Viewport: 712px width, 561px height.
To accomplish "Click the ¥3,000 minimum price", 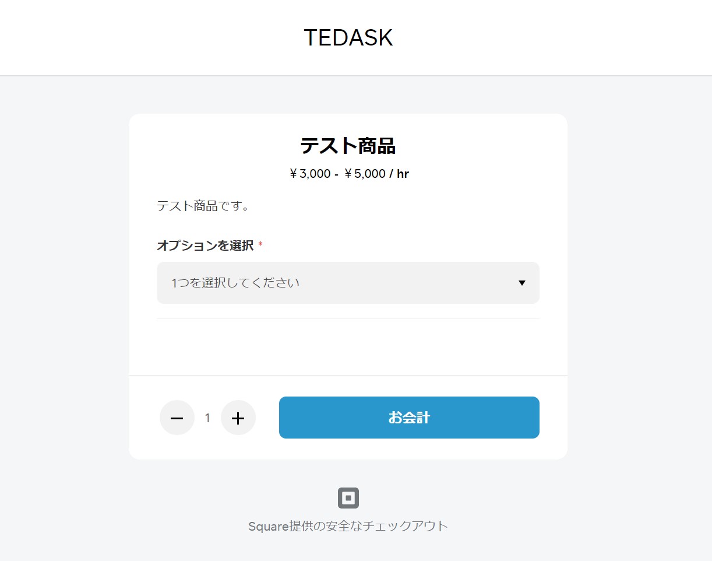I will point(310,174).
